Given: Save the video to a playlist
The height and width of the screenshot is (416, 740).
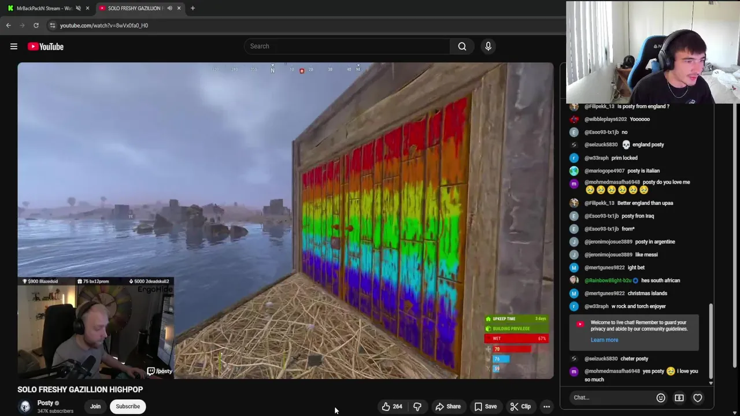Looking at the screenshot, I should [486, 406].
